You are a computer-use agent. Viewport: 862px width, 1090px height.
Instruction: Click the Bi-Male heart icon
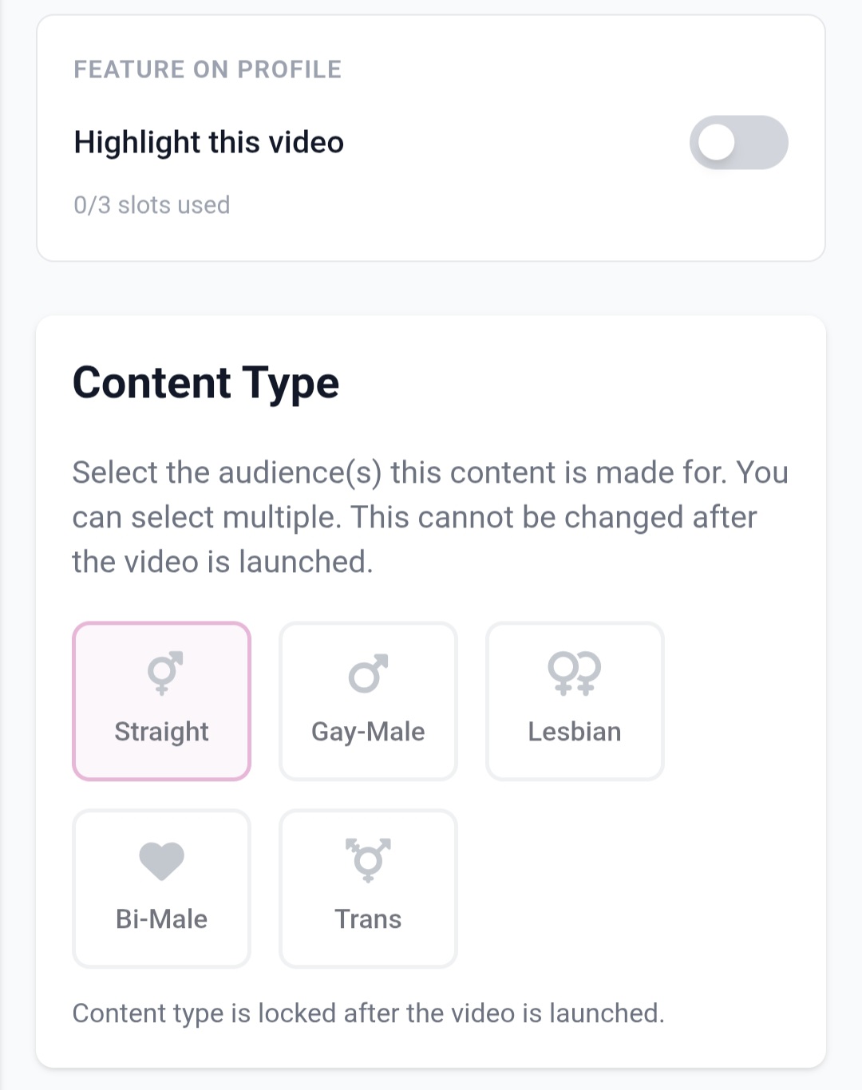[x=162, y=861]
